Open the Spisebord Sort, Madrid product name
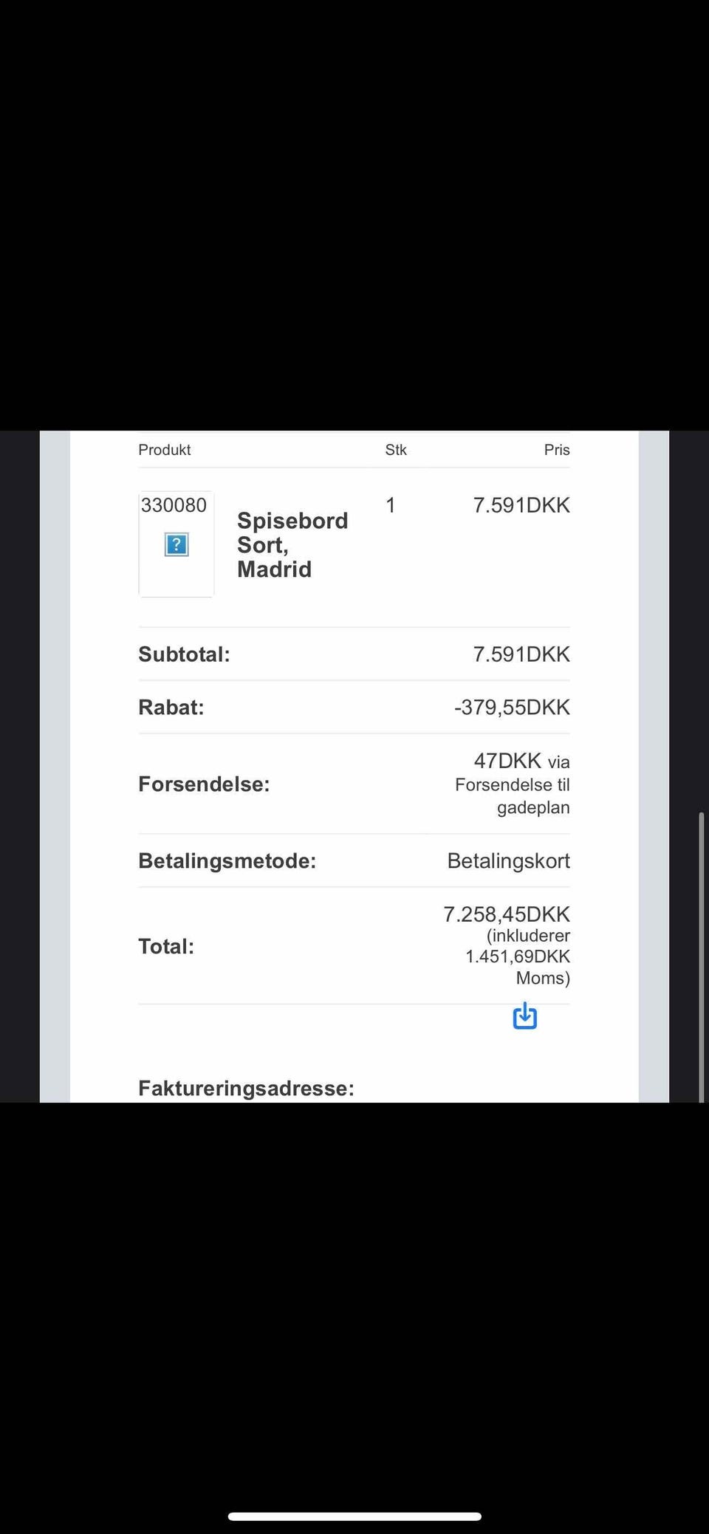 (292, 545)
